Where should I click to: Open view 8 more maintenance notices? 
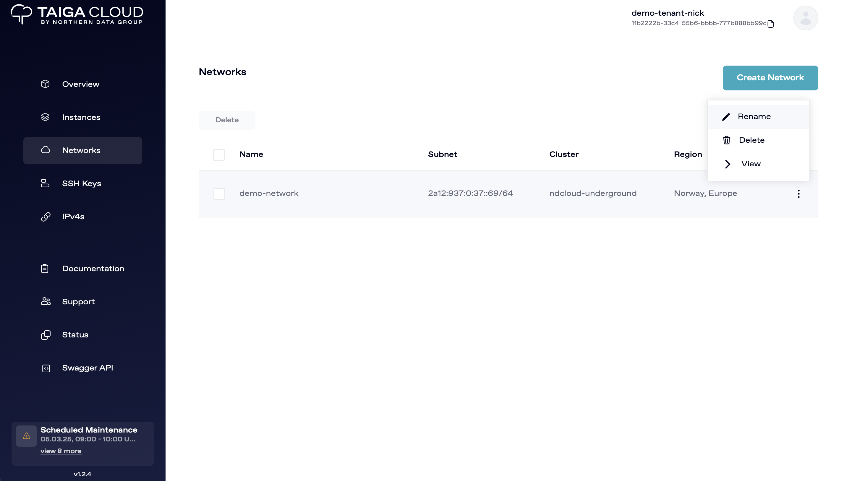pos(61,451)
